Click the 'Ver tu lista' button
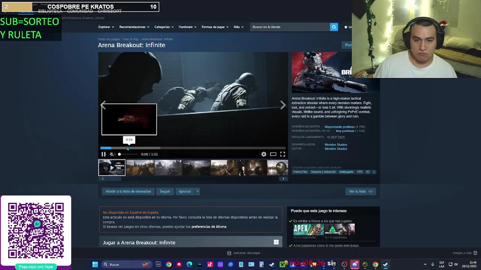Viewport: 481px width, 270px height. (x=360, y=191)
